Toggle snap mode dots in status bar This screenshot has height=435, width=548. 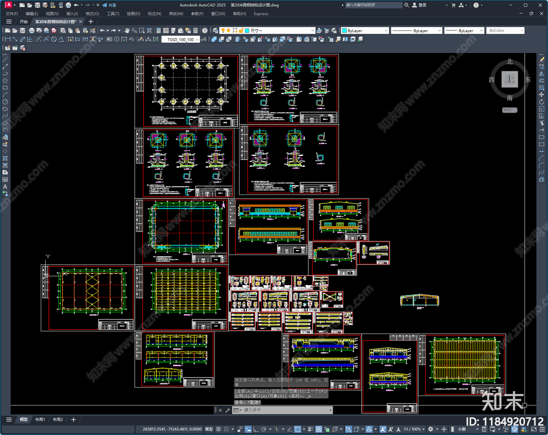226,429
